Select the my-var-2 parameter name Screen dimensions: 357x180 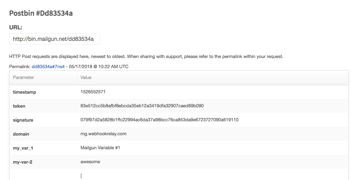click(23, 162)
